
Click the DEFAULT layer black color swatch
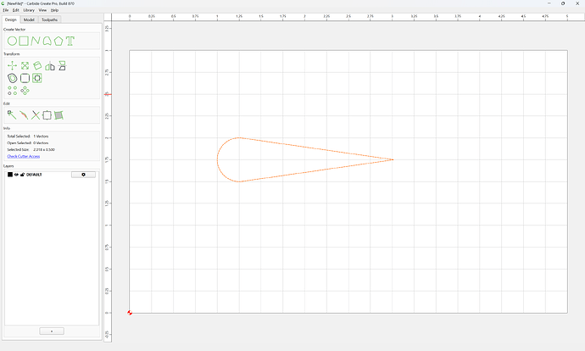click(10, 175)
